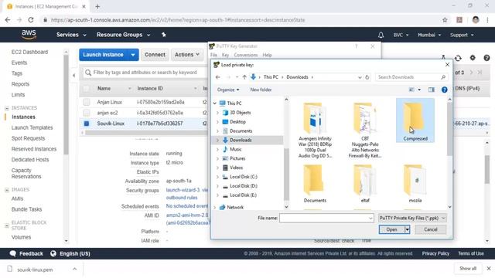Open the Resource Groups menu
The width and height of the screenshot is (495, 278).
(123, 35)
